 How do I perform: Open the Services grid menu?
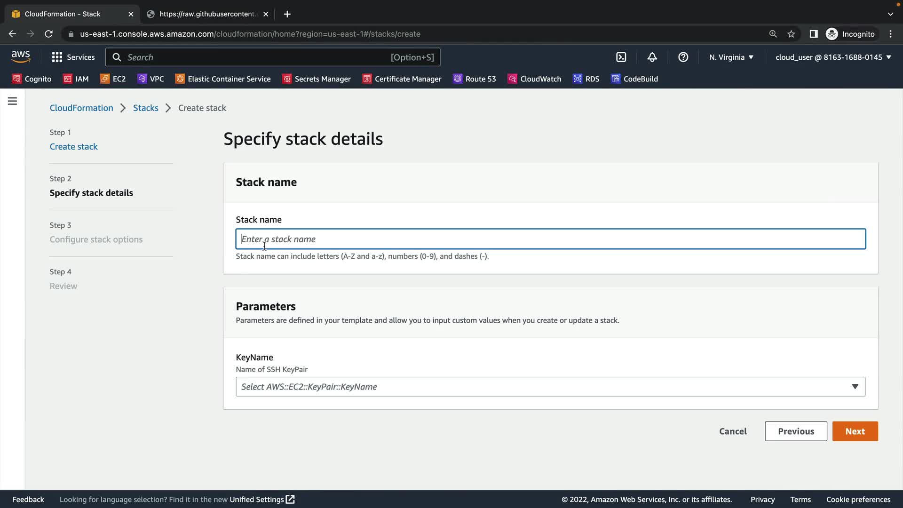(x=73, y=57)
